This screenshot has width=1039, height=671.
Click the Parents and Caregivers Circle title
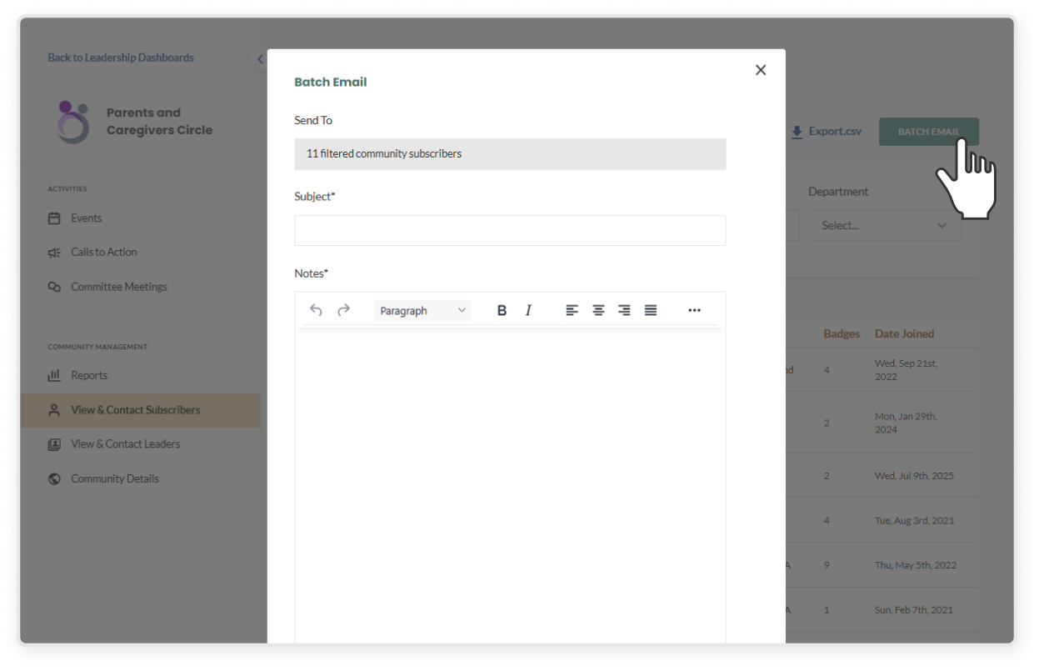(x=159, y=122)
